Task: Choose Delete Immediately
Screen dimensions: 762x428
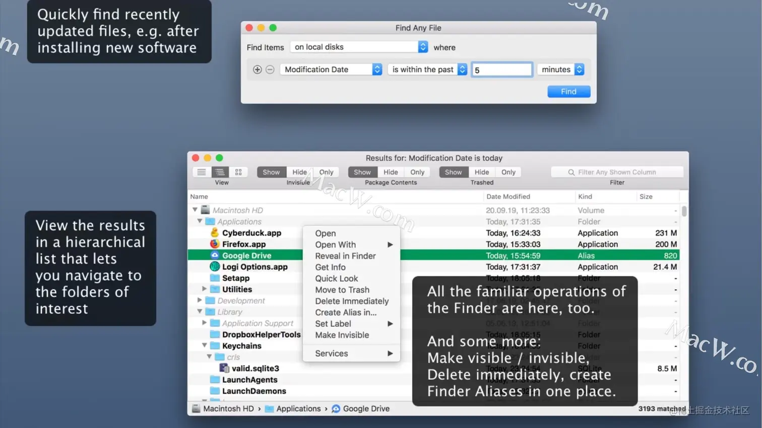Action: [x=351, y=301]
